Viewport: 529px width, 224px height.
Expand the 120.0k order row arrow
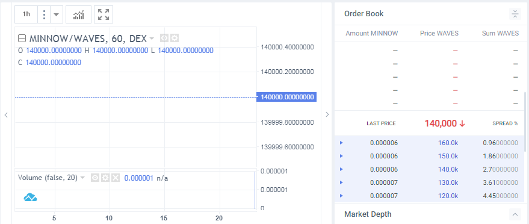tap(341, 196)
